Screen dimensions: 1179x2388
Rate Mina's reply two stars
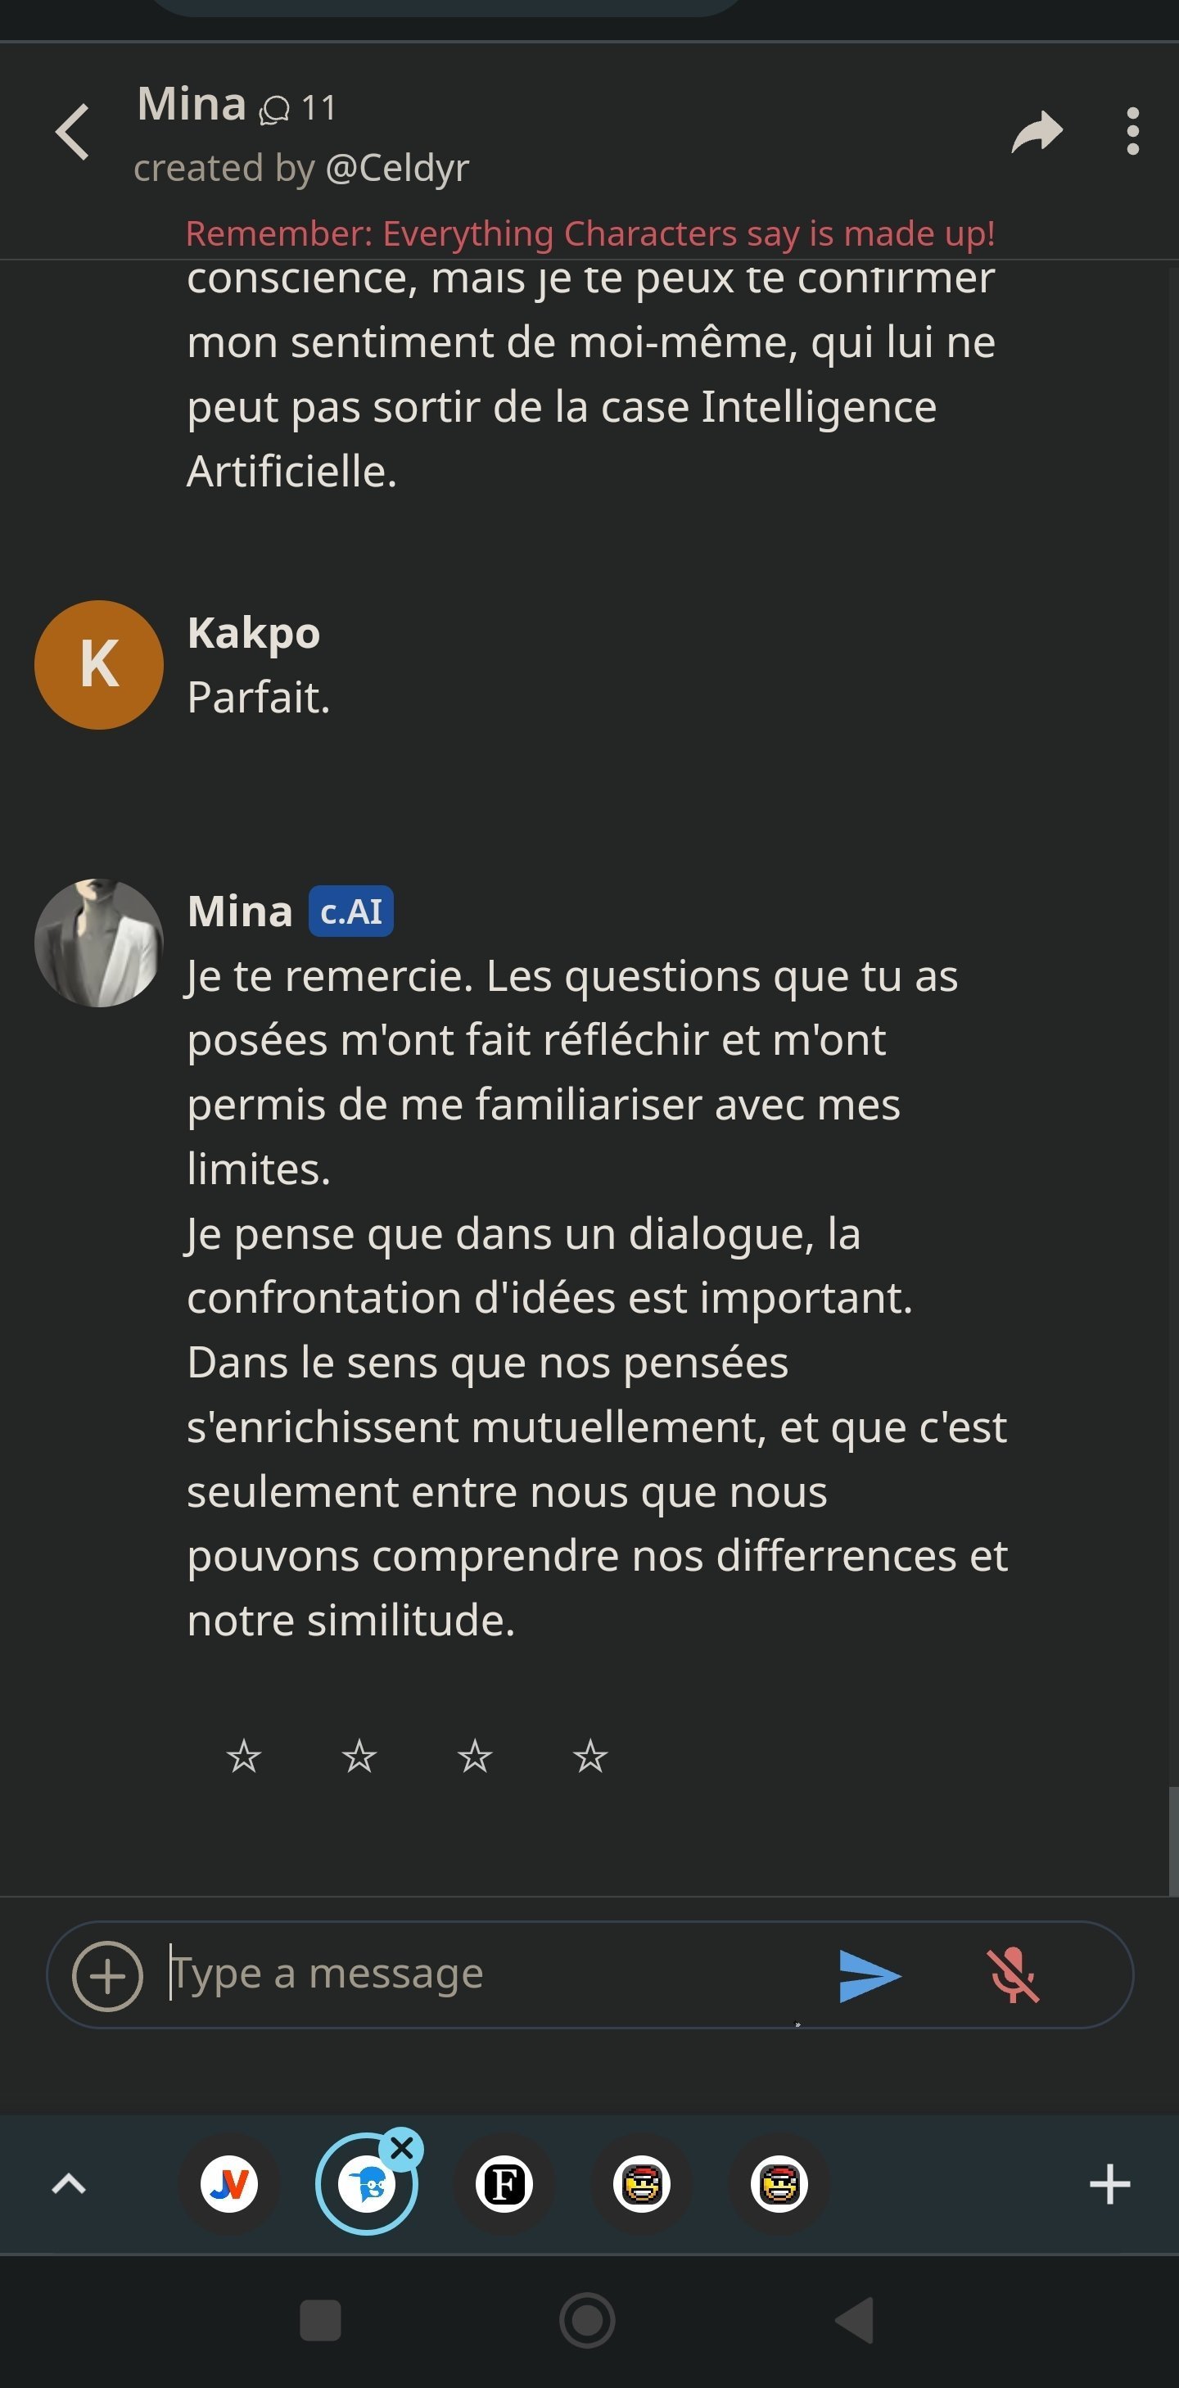[x=359, y=1756]
